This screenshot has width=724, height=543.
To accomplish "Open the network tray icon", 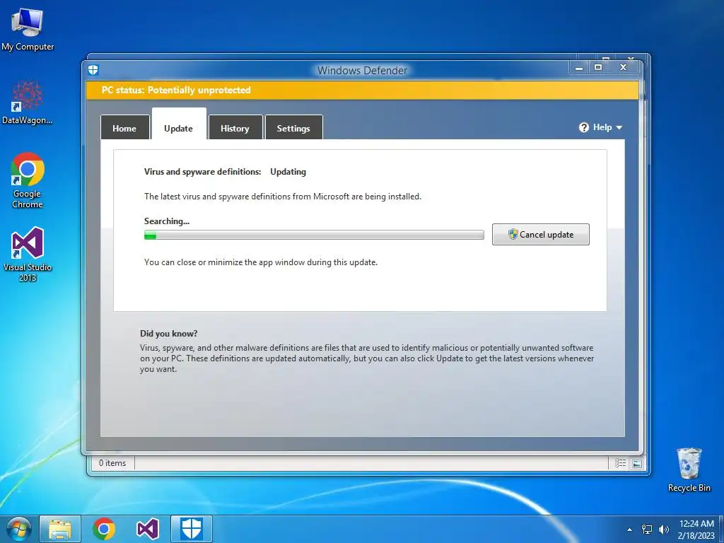I will tap(647, 530).
